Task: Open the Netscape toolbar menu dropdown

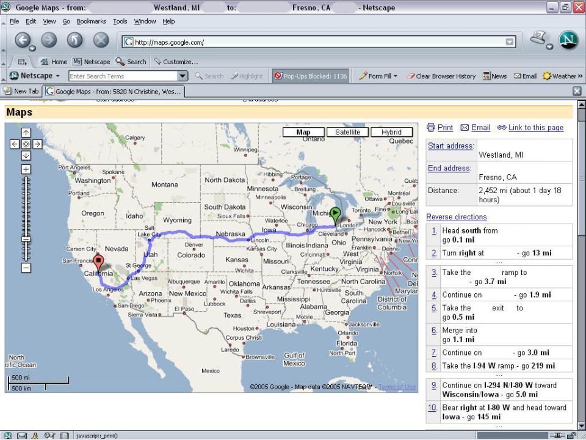Action: (58, 76)
